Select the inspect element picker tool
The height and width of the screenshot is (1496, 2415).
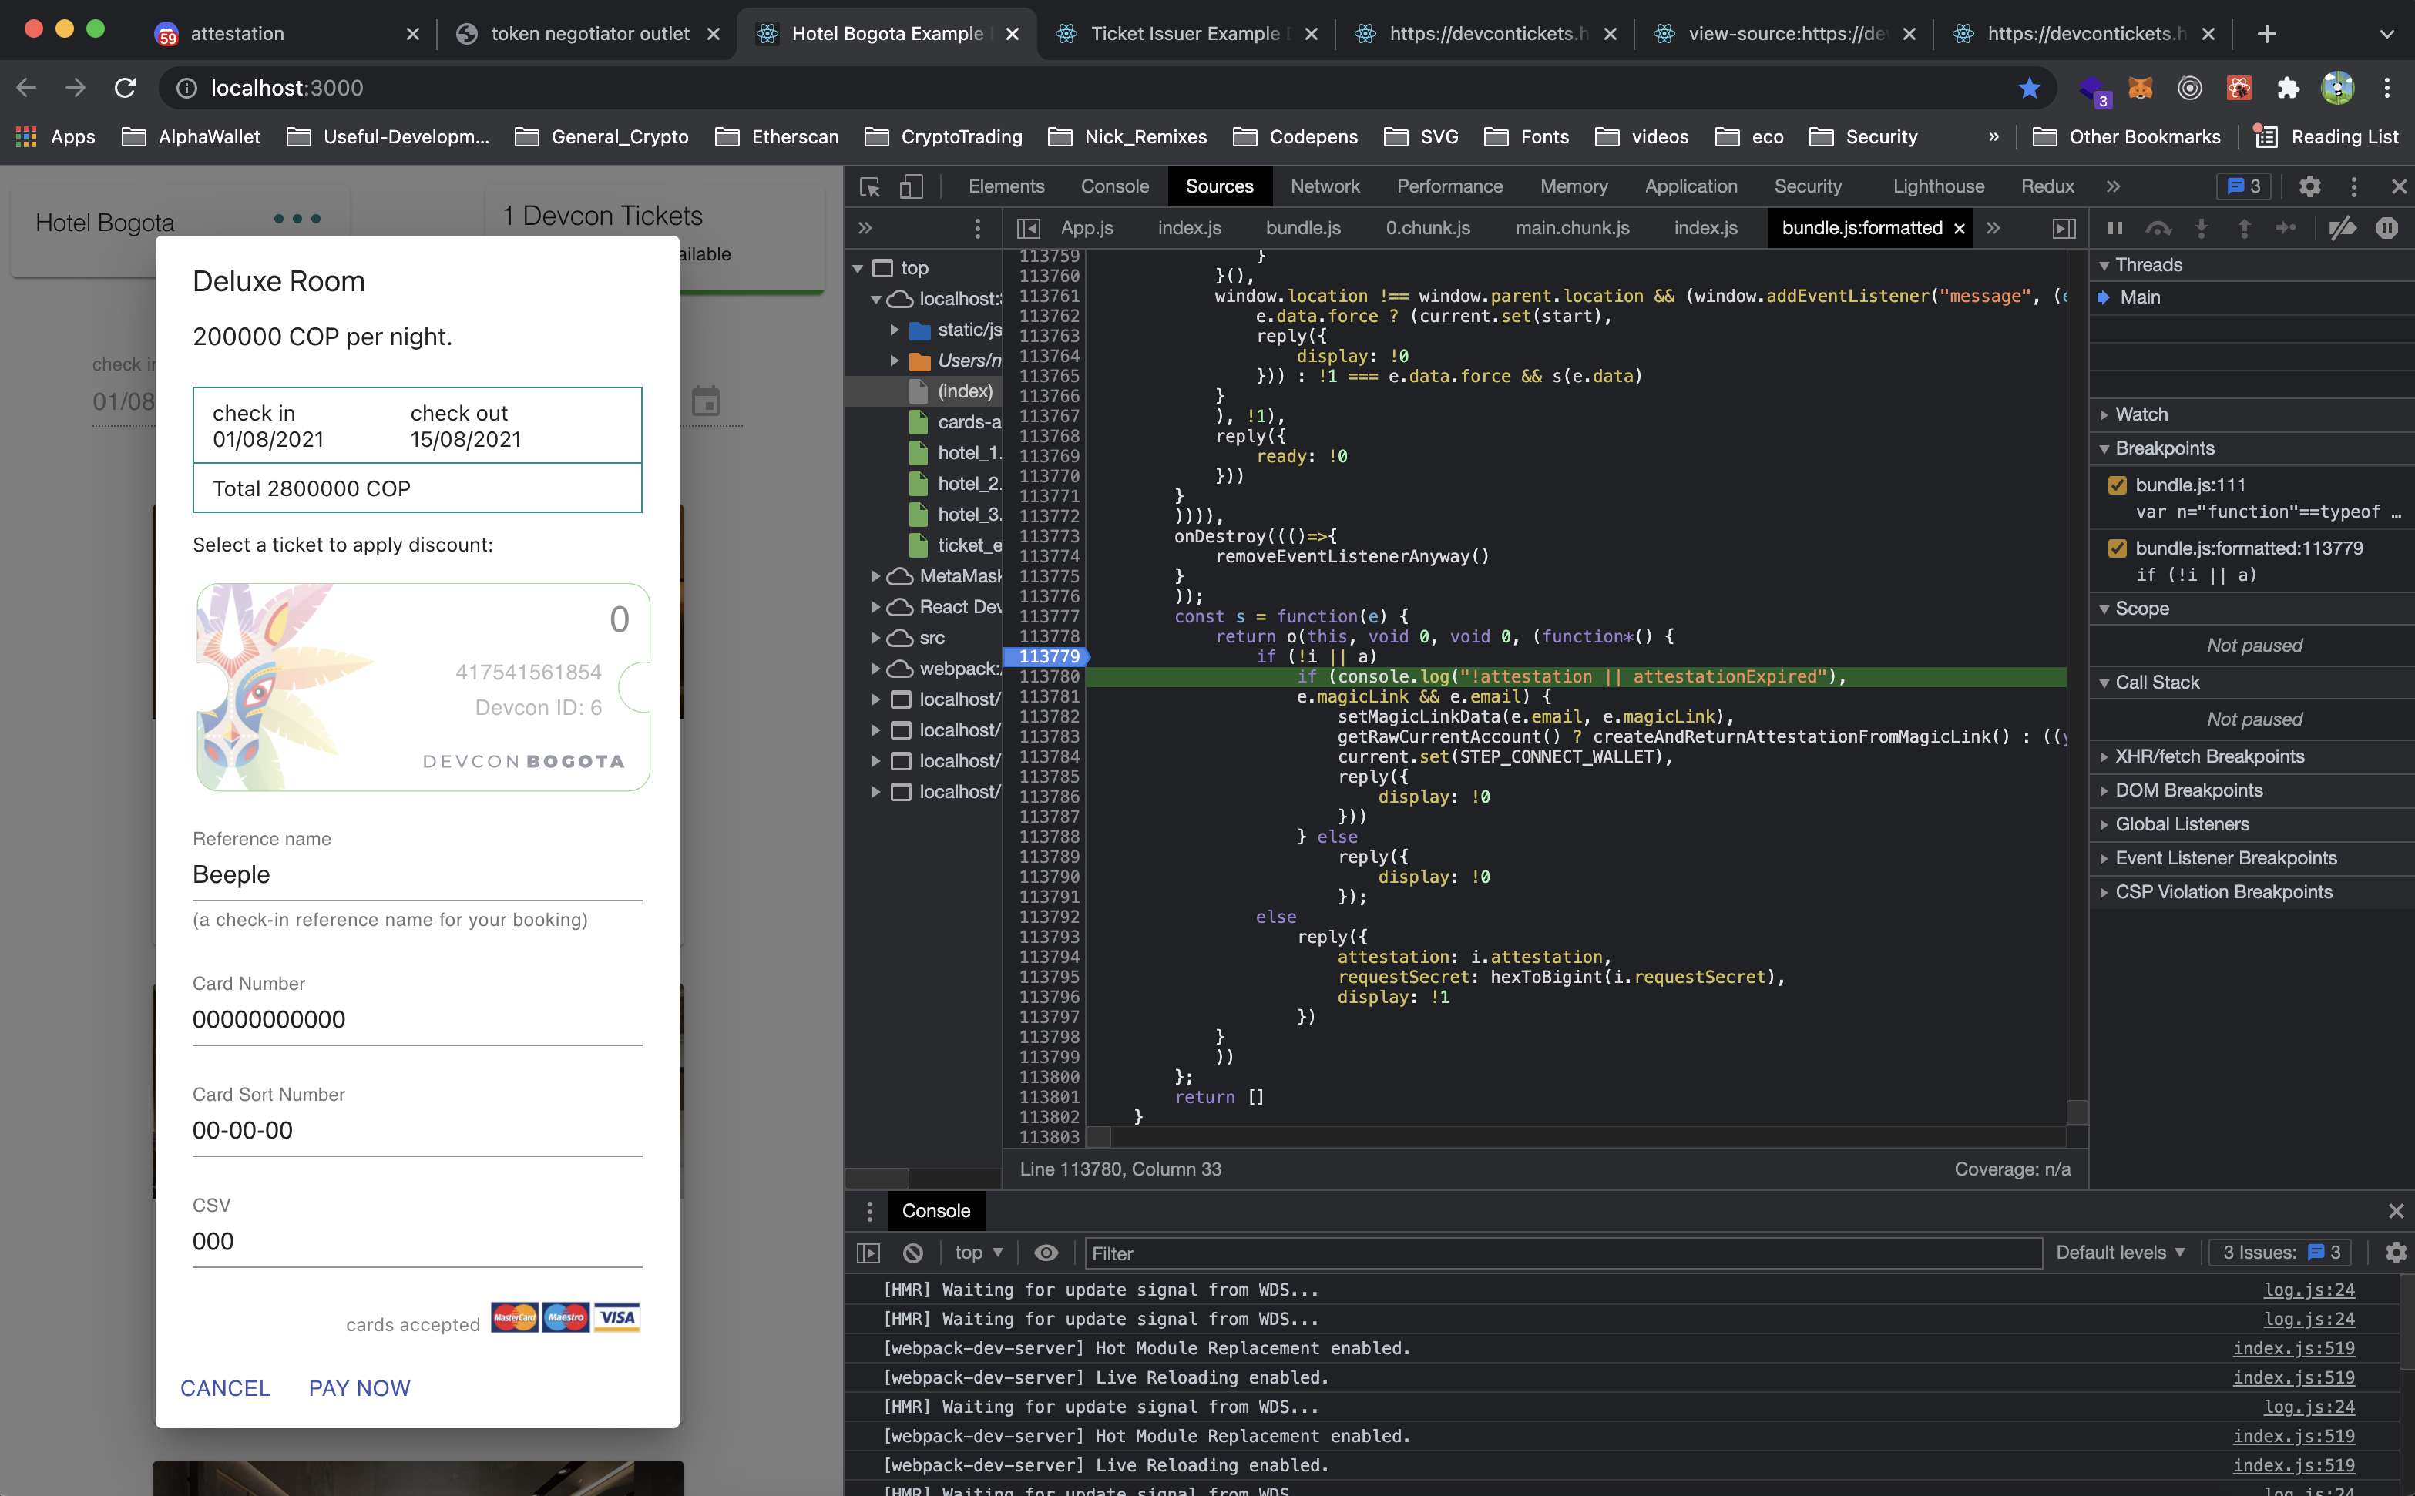tap(869, 186)
